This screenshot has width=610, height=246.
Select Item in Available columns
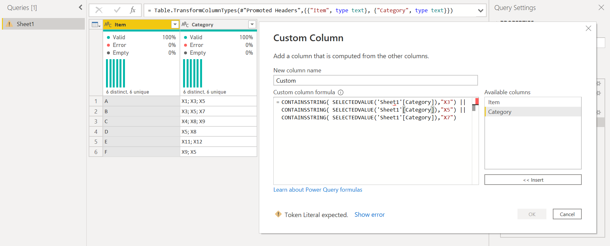[x=533, y=102]
